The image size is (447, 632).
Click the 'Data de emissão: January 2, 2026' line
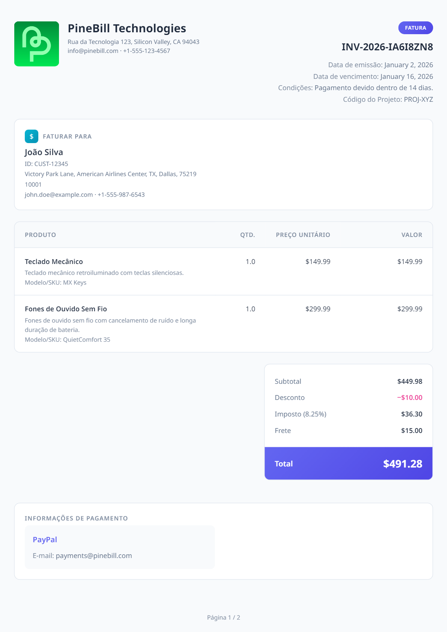pos(381,65)
